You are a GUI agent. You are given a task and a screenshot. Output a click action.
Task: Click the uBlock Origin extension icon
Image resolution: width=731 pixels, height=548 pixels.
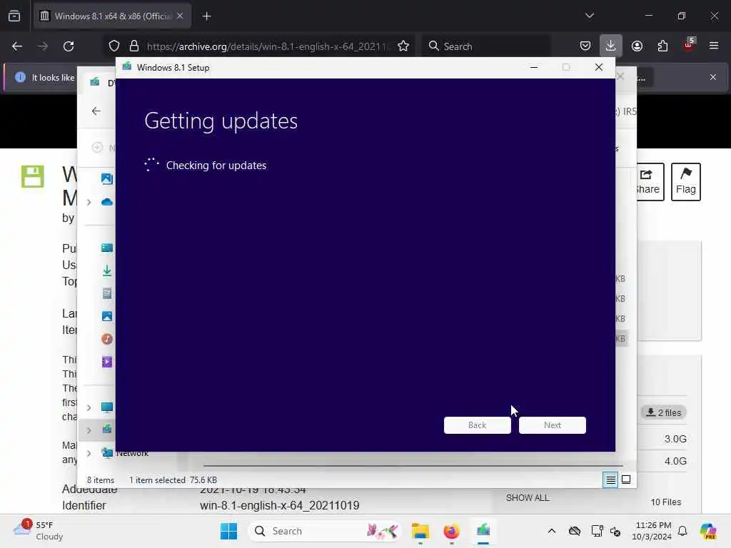(x=689, y=45)
